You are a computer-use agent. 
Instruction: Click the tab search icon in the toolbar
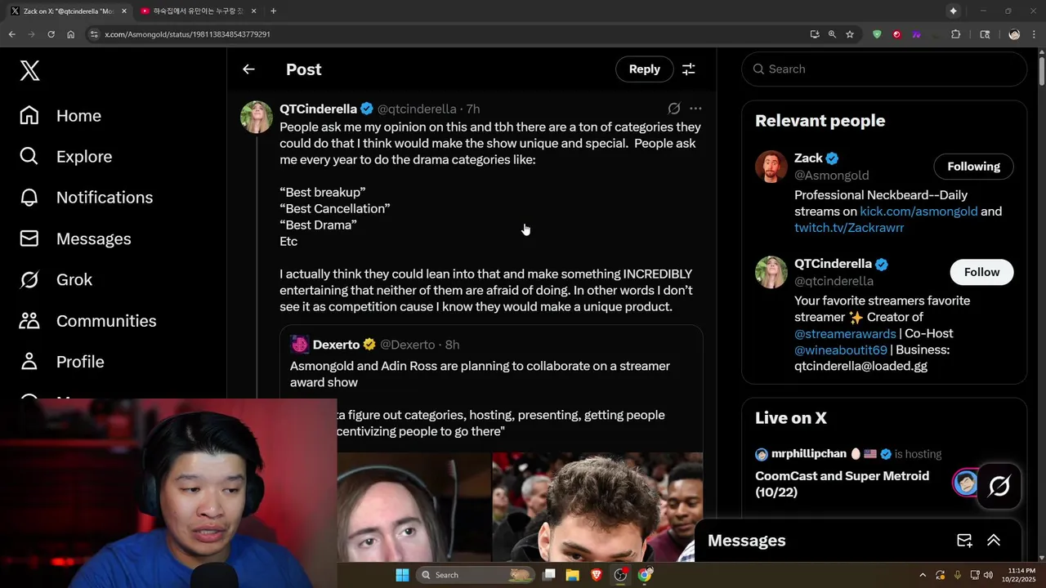985,34
